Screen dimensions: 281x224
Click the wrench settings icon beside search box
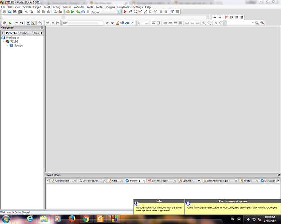coord(262,23)
